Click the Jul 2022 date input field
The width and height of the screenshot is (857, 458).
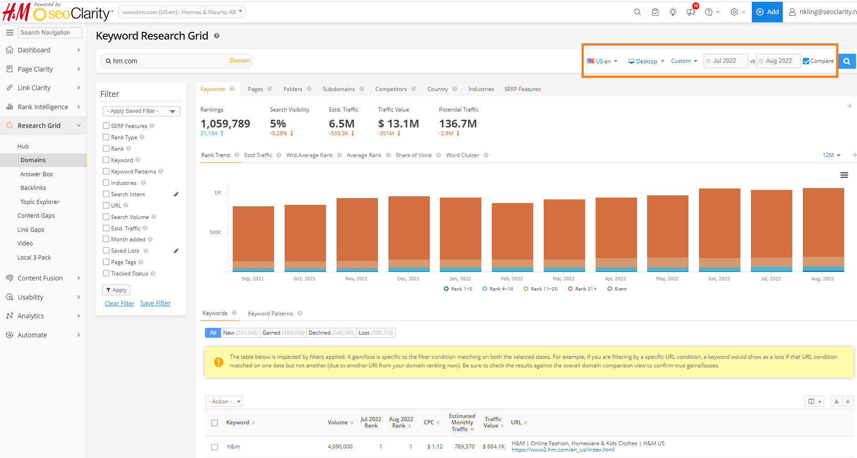click(725, 61)
